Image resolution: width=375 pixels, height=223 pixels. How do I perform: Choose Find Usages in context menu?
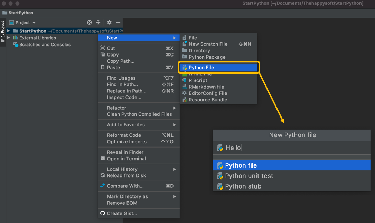click(139, 78)
